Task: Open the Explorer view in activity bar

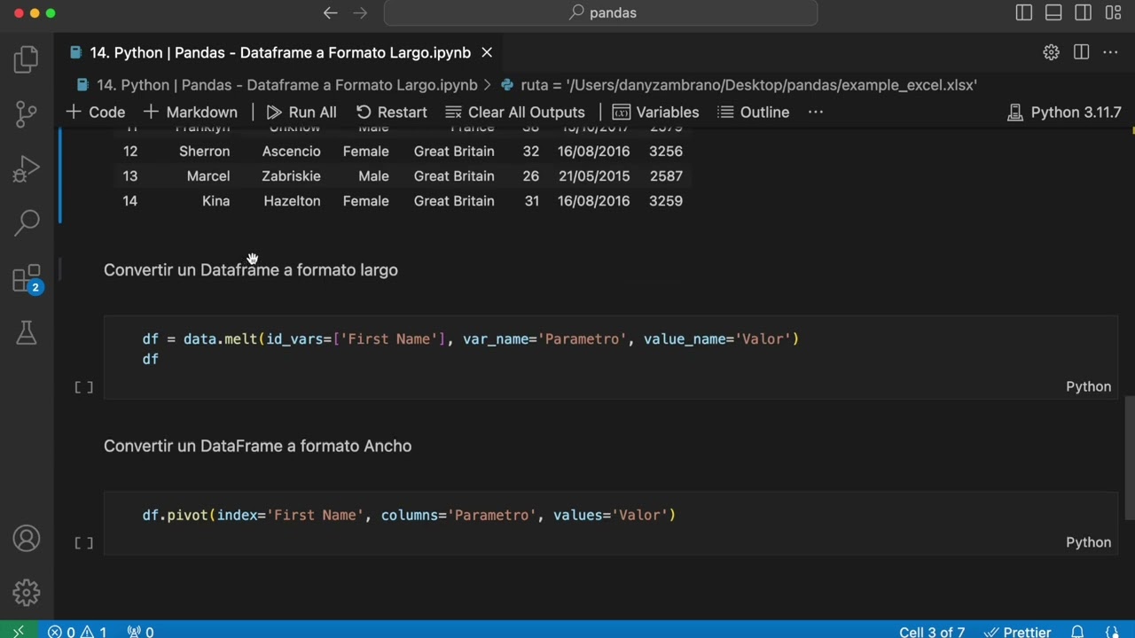Action: [x=27, y=59]
